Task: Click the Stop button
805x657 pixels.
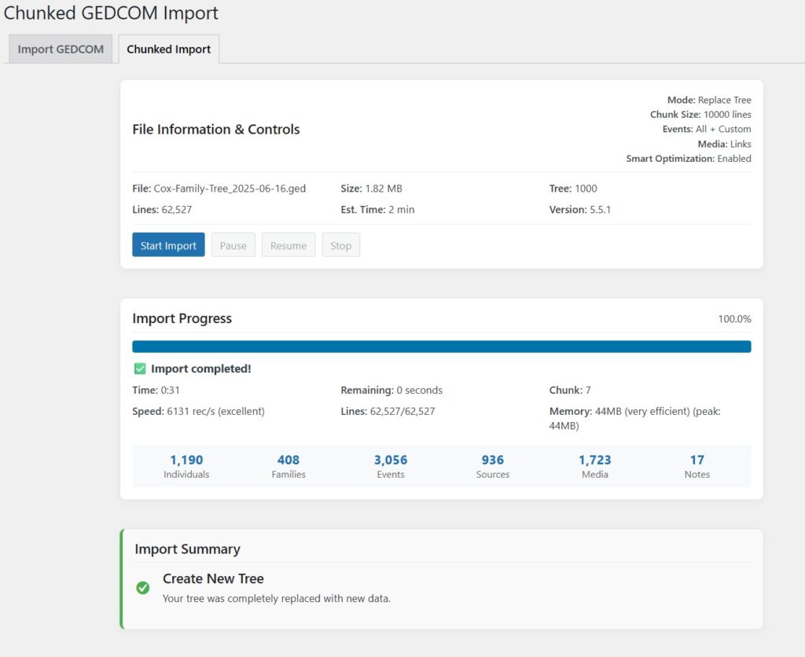Action: tap(340, 245)
